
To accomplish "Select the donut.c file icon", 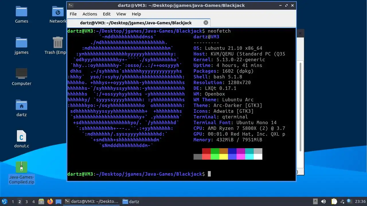I will pos(22,139).
